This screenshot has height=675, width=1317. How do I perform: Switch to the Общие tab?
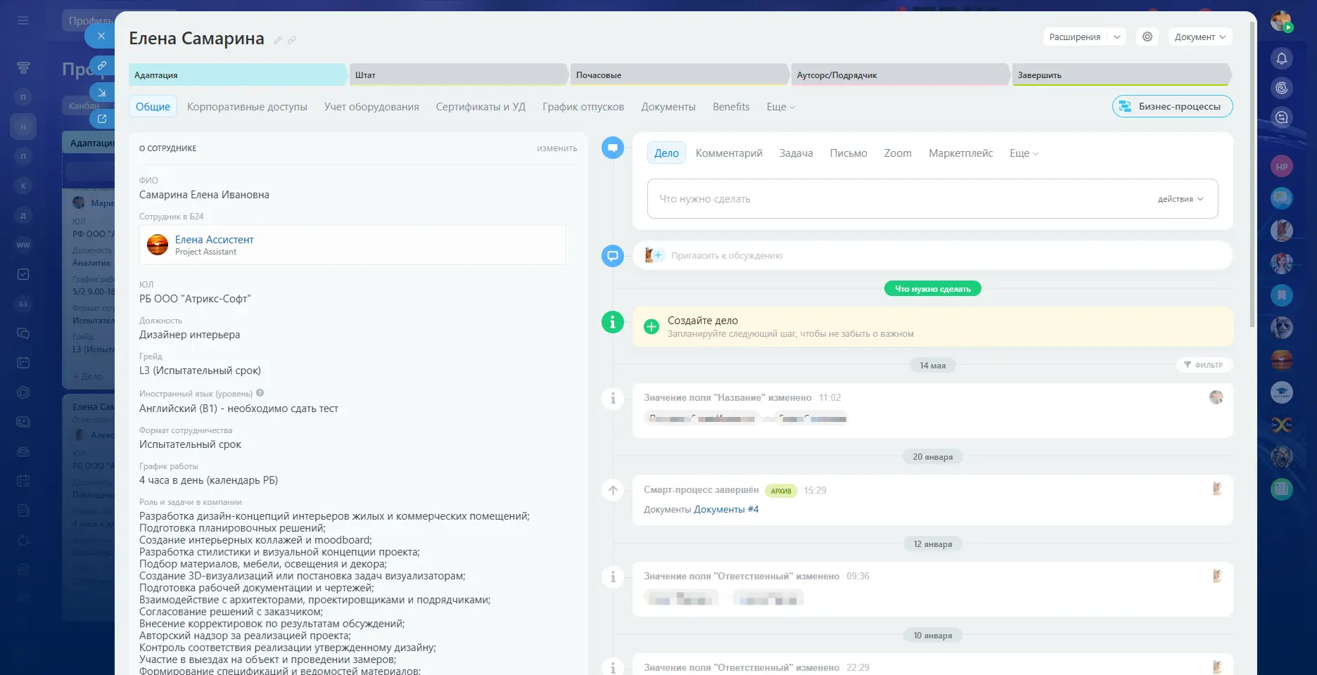pos(153,107)
